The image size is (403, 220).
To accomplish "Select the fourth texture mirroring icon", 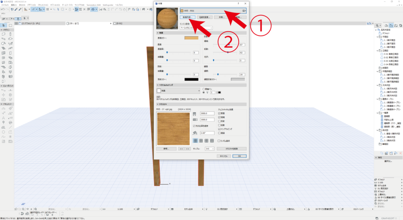I will pos(212,140).
